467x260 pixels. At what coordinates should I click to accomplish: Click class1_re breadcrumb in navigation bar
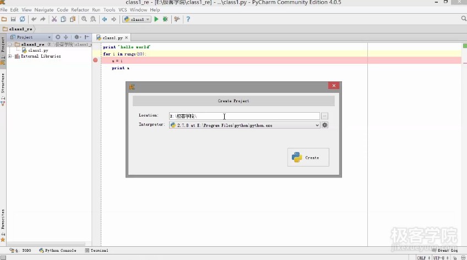coord(18,29)
